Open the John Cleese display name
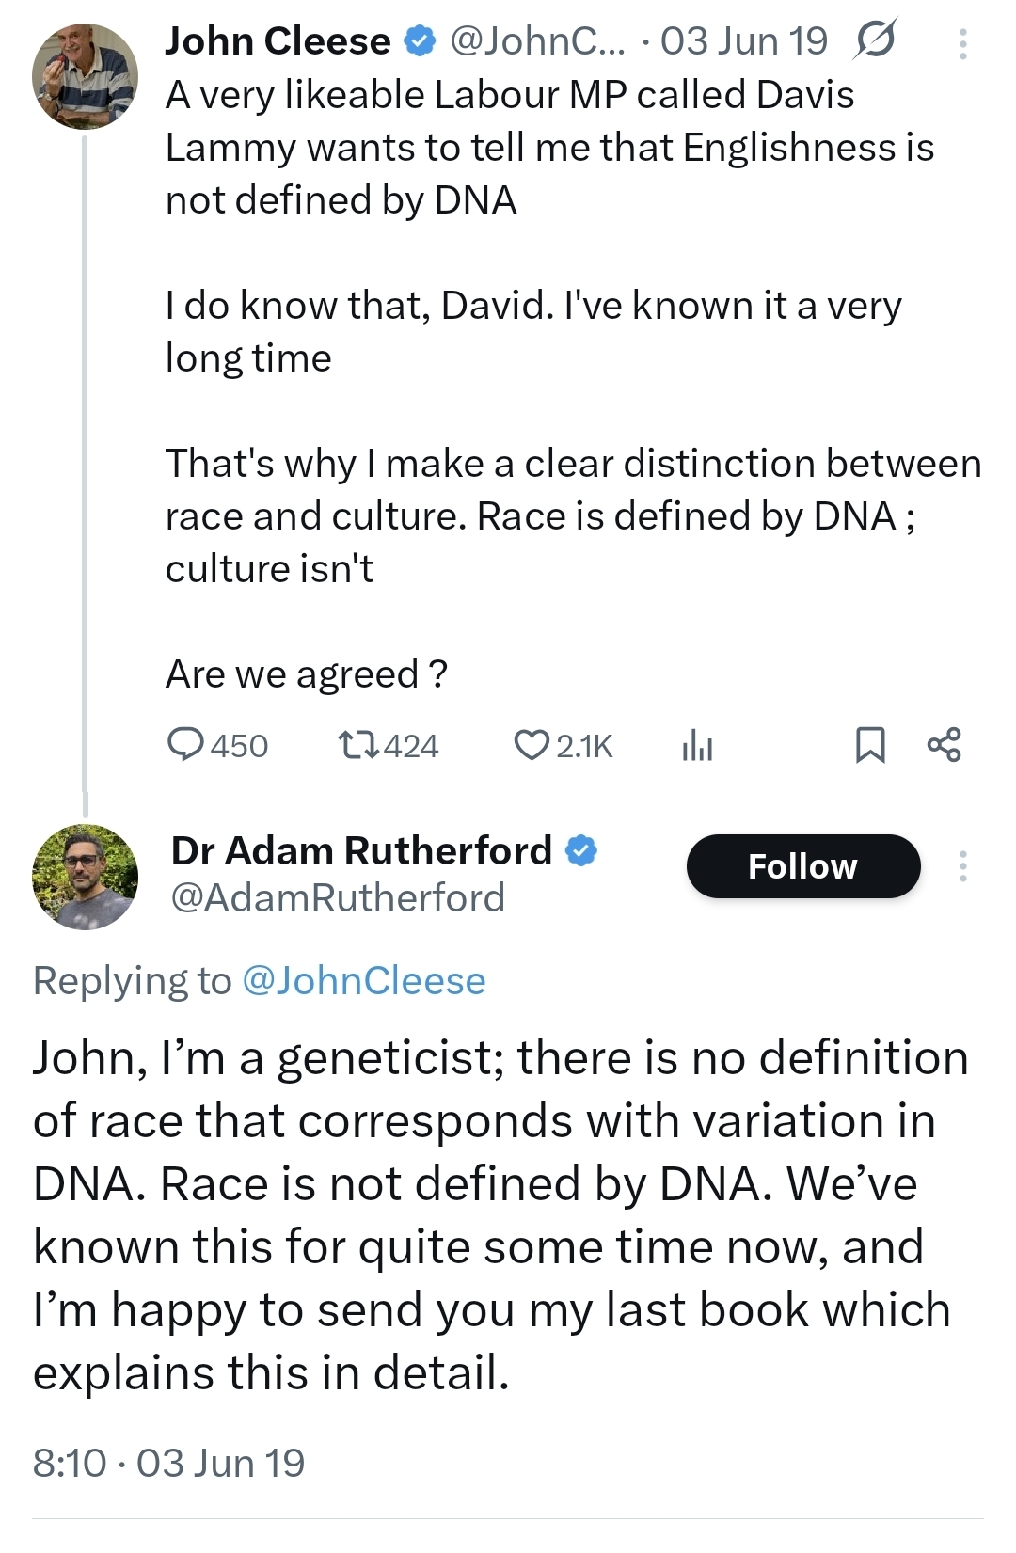1016x1553 pixels. [x=278, y=41]
